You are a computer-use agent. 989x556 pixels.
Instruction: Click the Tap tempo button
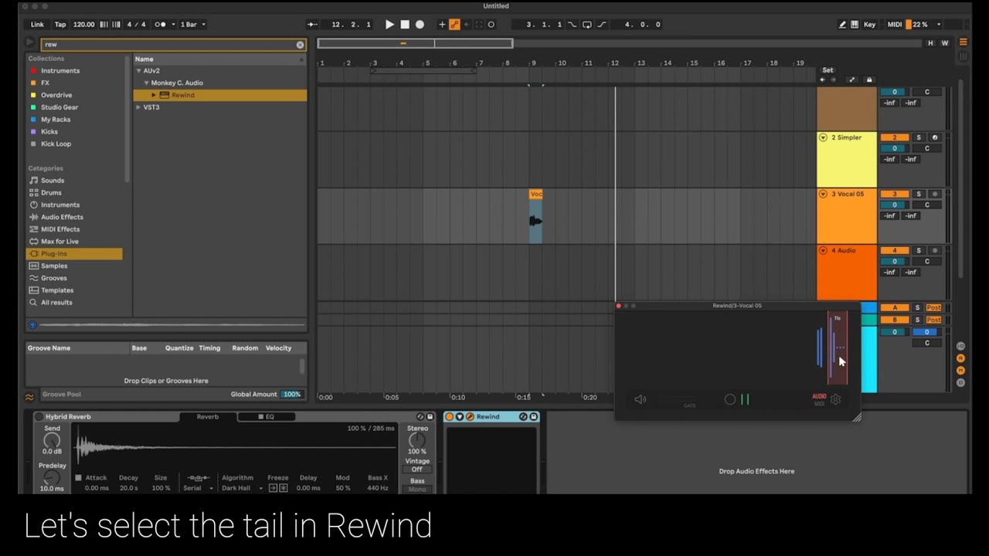[x=60, y=25]
